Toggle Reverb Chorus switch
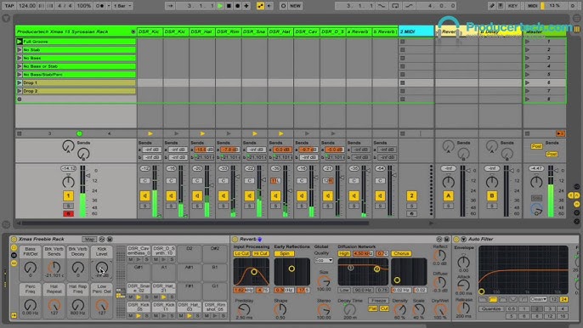 [401, 253]
